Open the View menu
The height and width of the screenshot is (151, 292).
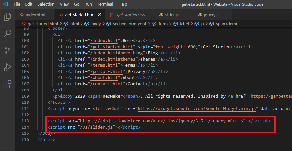point(64,4)
